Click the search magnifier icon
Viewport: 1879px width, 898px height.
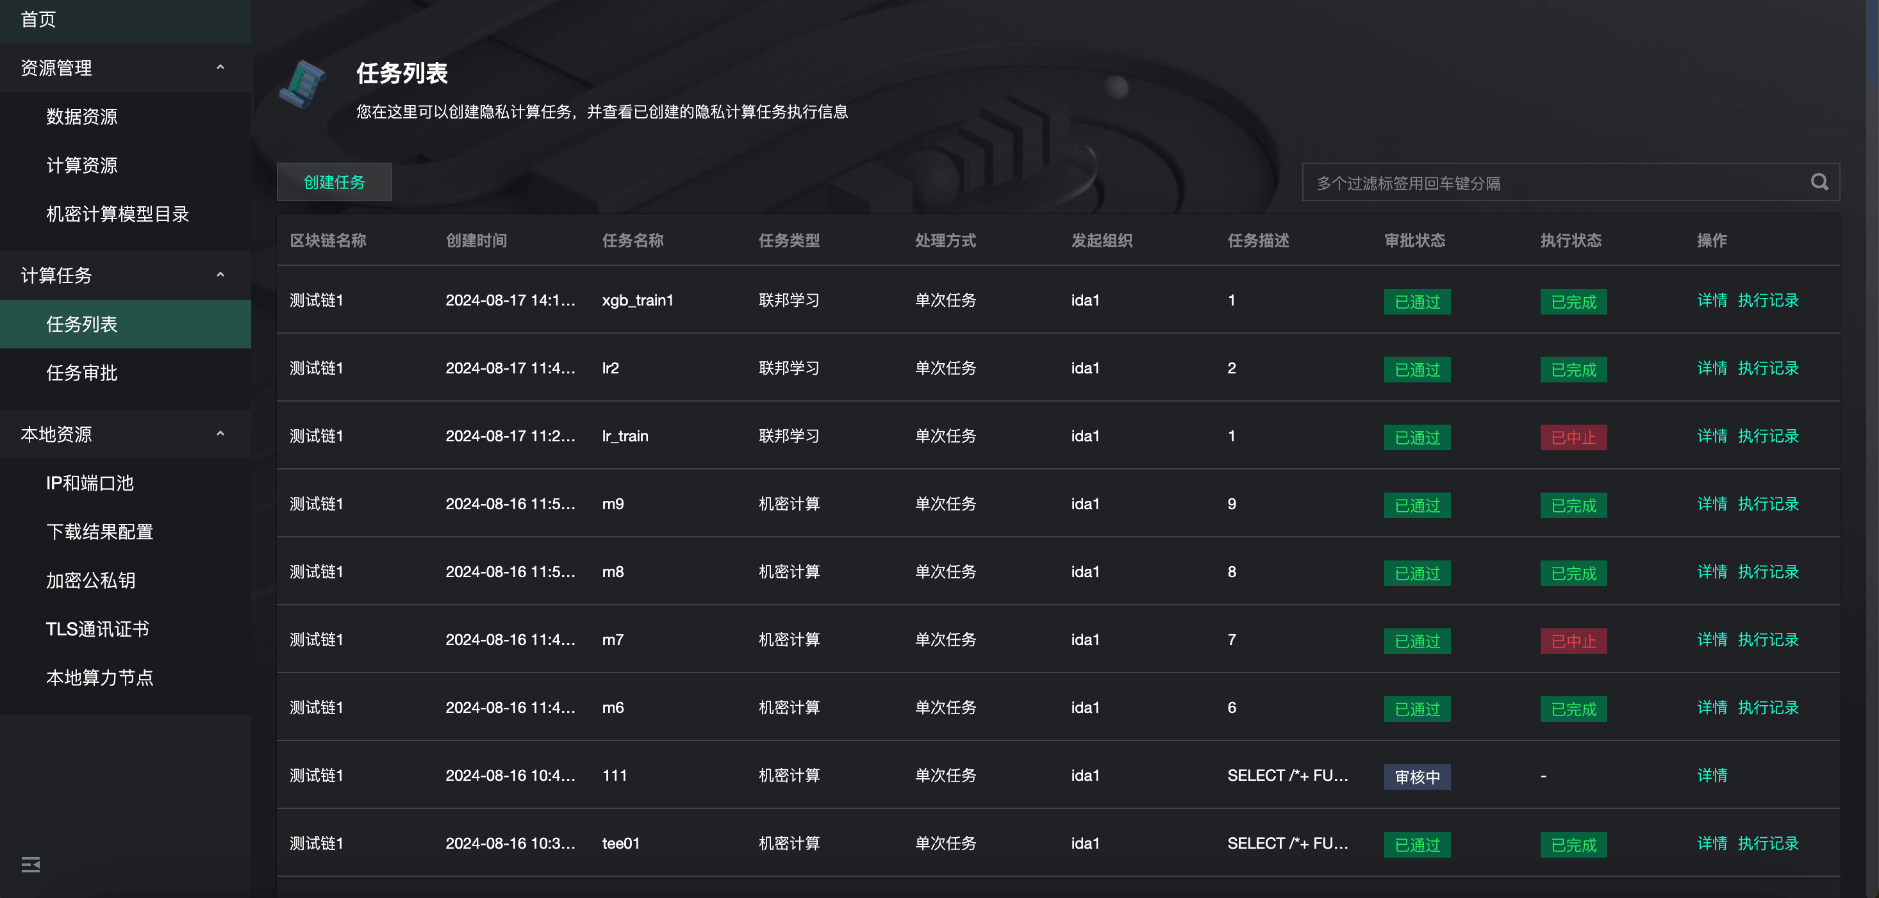[x=1819, y=182]
